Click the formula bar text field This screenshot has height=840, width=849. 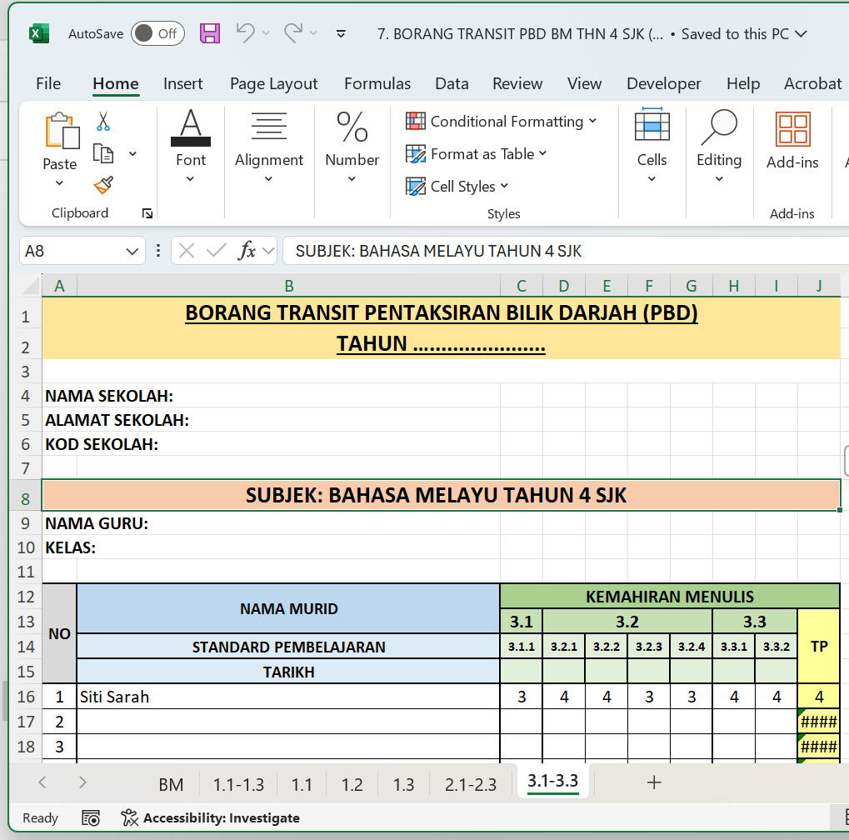pyautogui.click(x=566, y=251)
